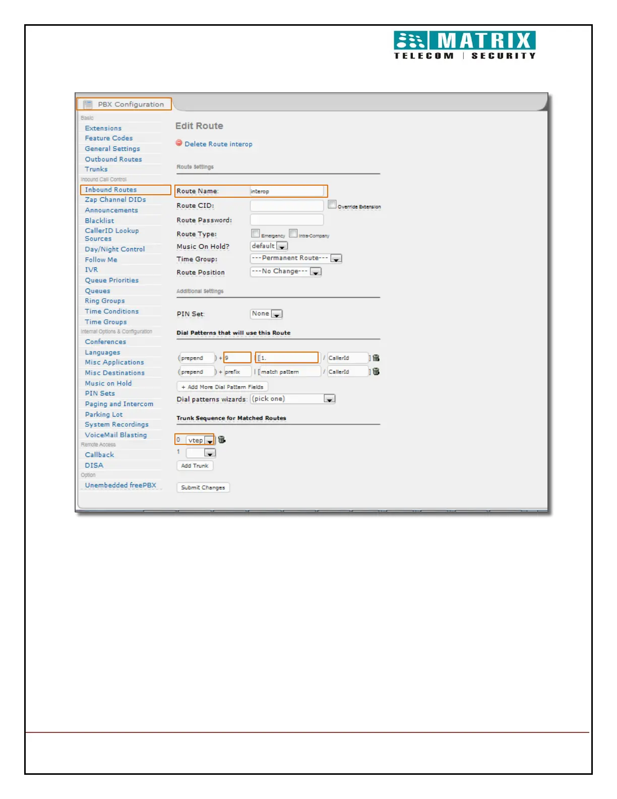Viewport: 617px width, 799px height.
Task: Open Zap Channel DIDs link
Action: 115,200
